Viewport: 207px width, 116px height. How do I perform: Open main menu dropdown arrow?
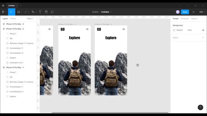coord(5,12)
